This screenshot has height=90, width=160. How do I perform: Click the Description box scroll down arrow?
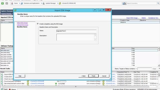95,39
